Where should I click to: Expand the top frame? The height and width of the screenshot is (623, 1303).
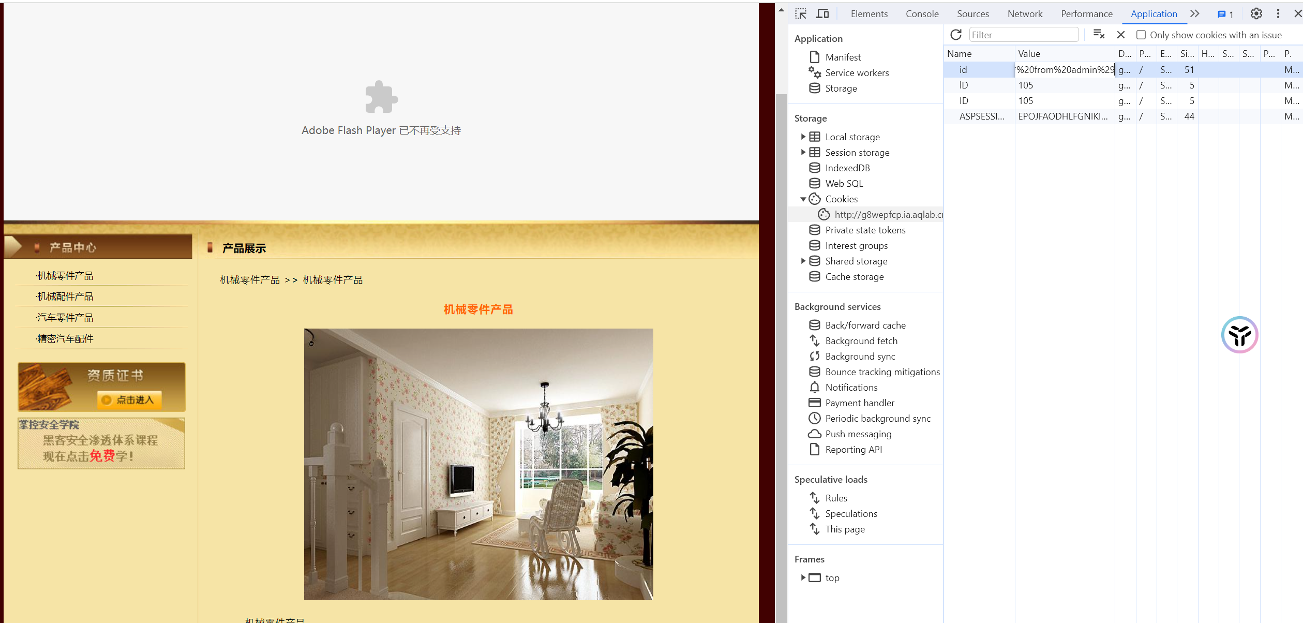tap(803, 577)
